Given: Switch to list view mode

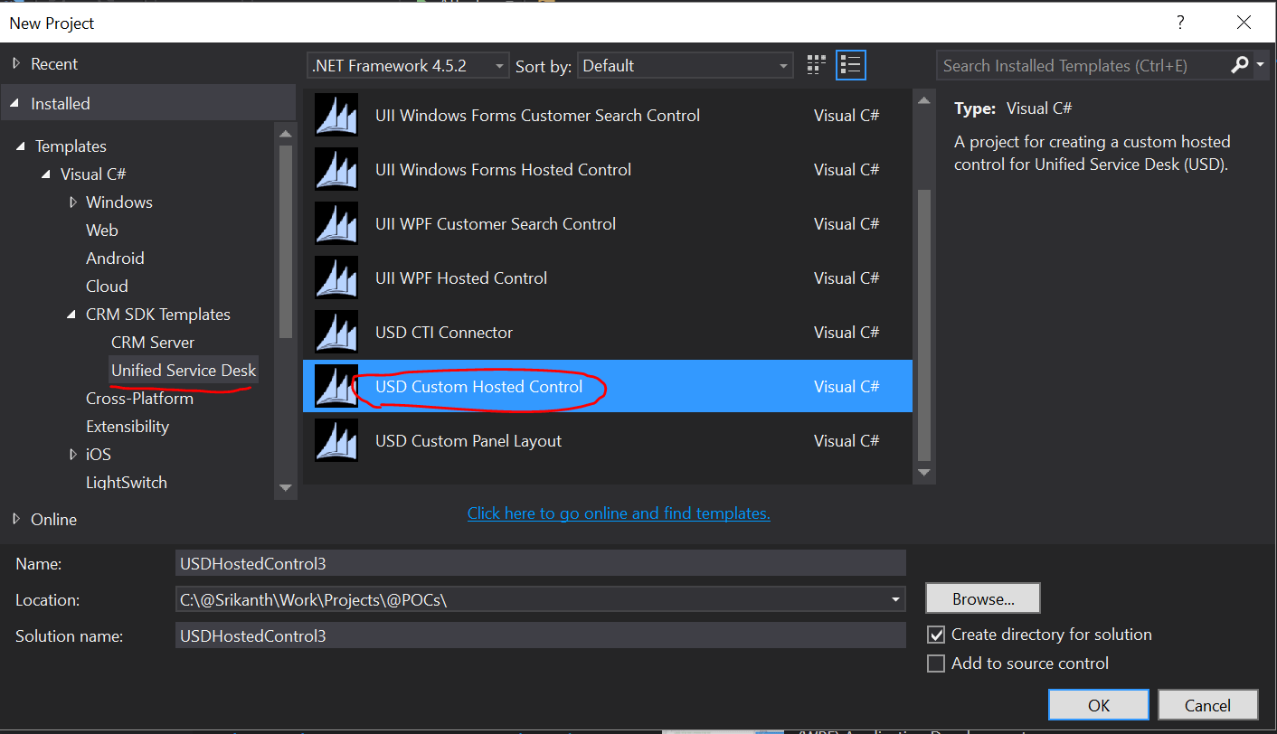Looking at the screenshot, I should click(849, 64).
